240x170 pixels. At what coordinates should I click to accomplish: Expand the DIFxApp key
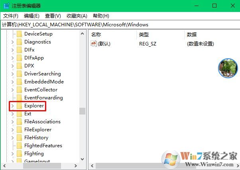(x=13, y=58)
